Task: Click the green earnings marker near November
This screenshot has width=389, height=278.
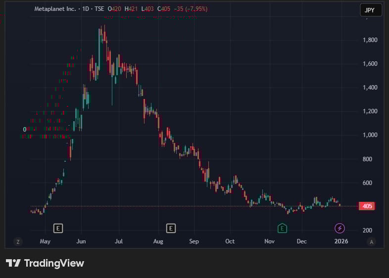Action: point(282,228)
